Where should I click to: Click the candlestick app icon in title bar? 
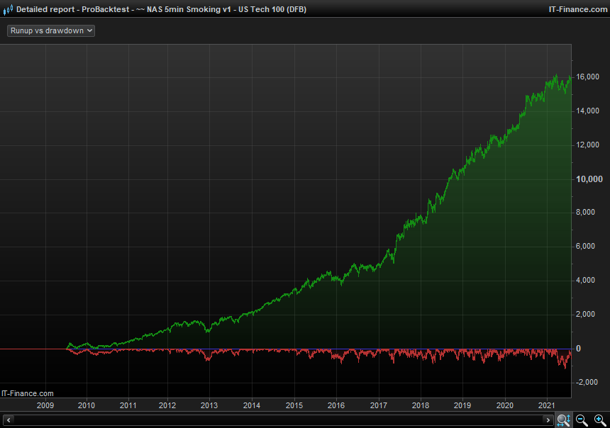pyautogui.click(x=8, y=9)
